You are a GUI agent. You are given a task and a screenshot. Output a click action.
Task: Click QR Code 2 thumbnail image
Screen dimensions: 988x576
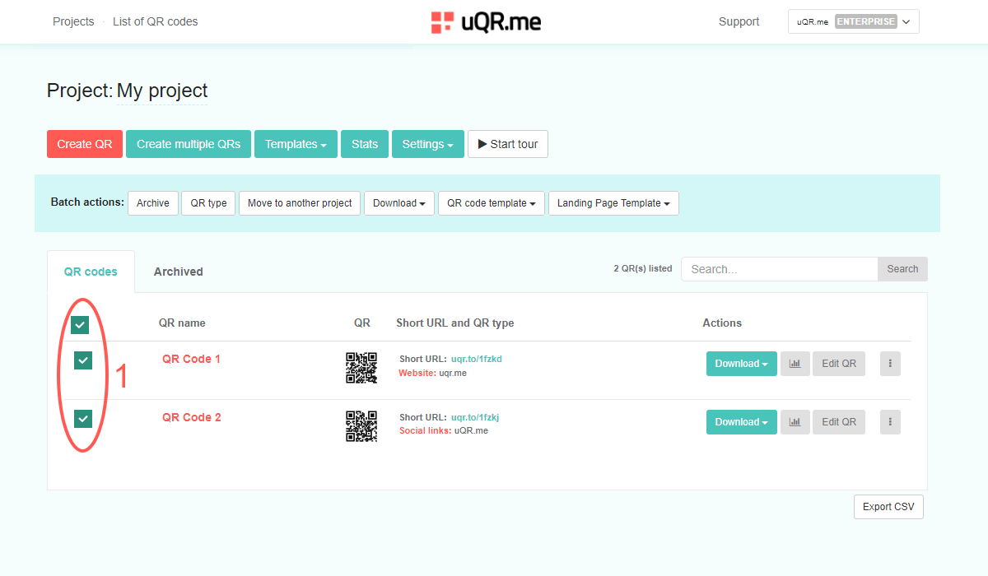361,426
